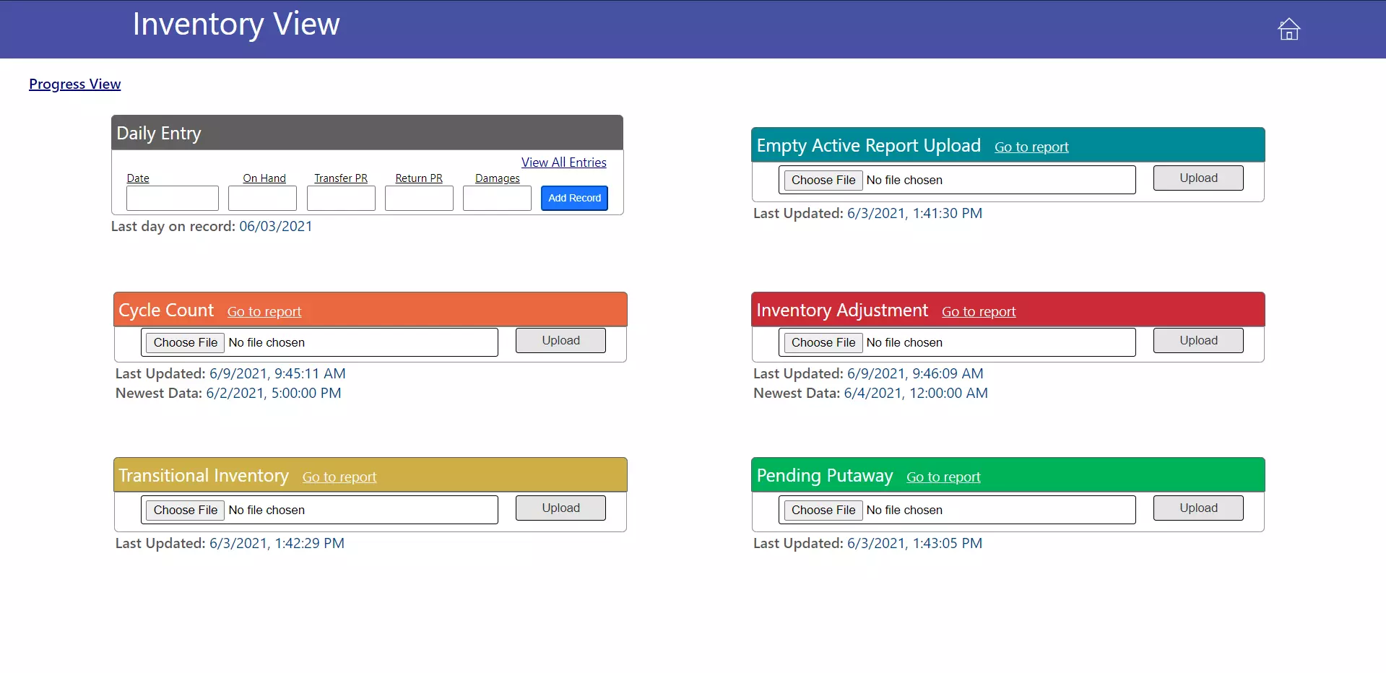Go to the Empty Active Report Upload report
The image size is (1386, 673).
[x=1031, y=147]
